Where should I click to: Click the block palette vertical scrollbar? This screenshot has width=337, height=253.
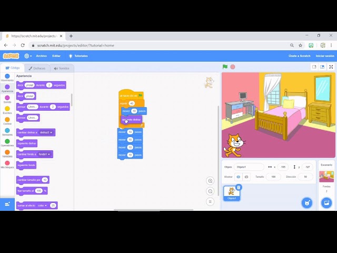pos(72,100)
